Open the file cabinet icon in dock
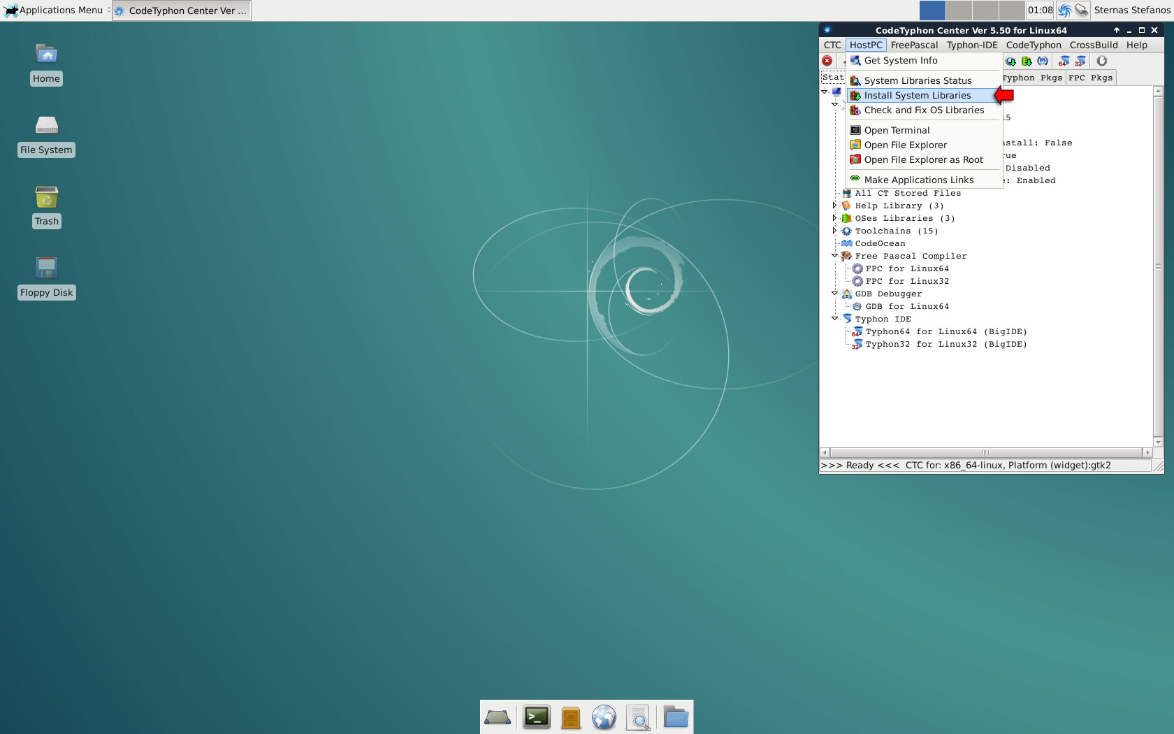Viewport: 1174px width, 734px height. (571, 717)
